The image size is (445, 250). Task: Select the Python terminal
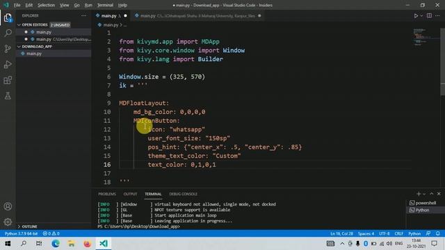pyautogui.click(x=426, y=210)
